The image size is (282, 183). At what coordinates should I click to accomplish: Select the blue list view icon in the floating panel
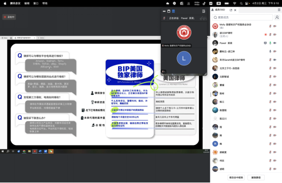click(174, 11)
